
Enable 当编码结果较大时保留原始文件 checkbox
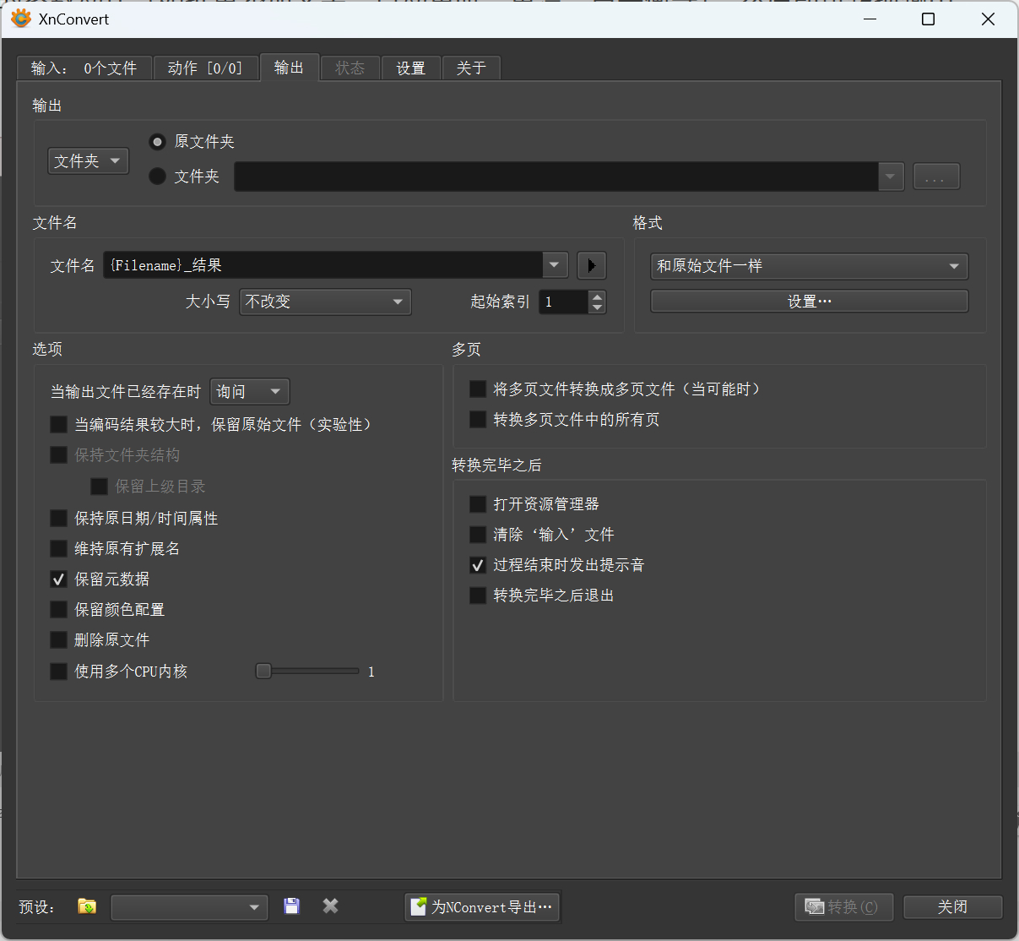(58, 424)
